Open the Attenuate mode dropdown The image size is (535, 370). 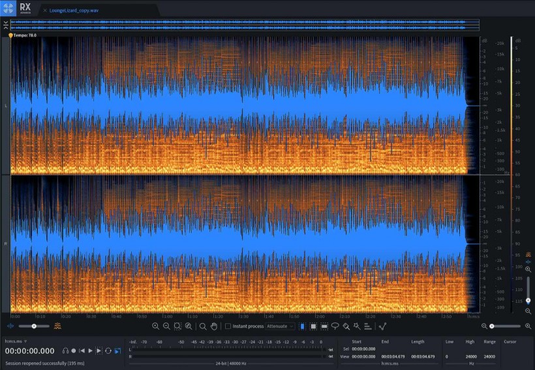280,326
